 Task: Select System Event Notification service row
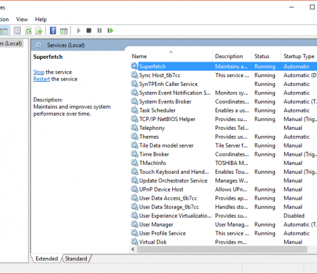(223, 93)
